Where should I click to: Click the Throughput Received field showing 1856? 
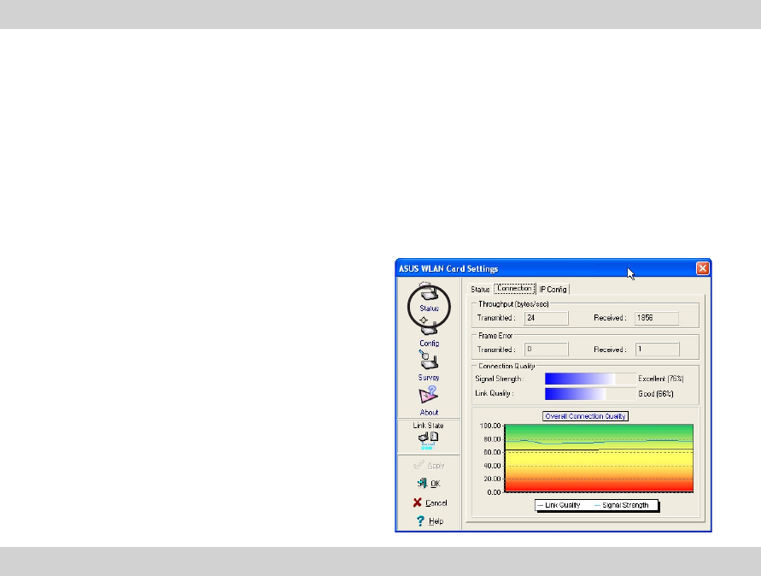pos(657,318)
